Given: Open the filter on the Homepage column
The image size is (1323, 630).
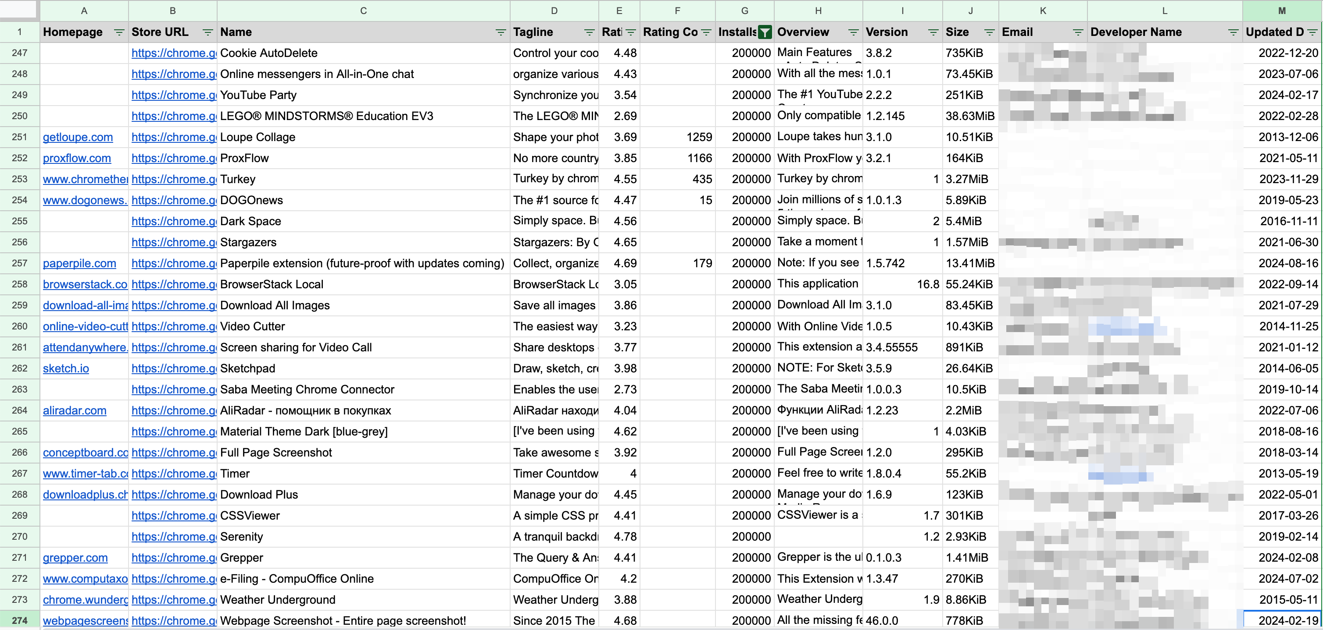Looking at the screenshot, I should pos(118,32).
